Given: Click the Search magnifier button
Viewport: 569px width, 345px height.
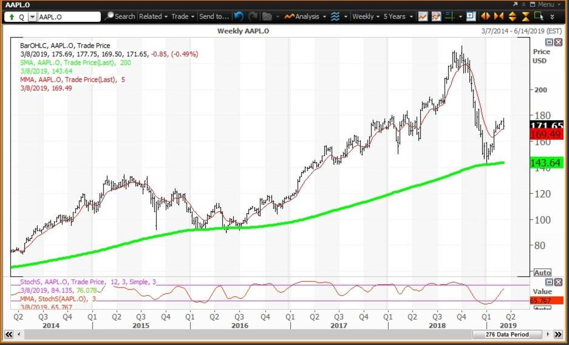Looking at the screenshot, I should [x=119, y=17].
